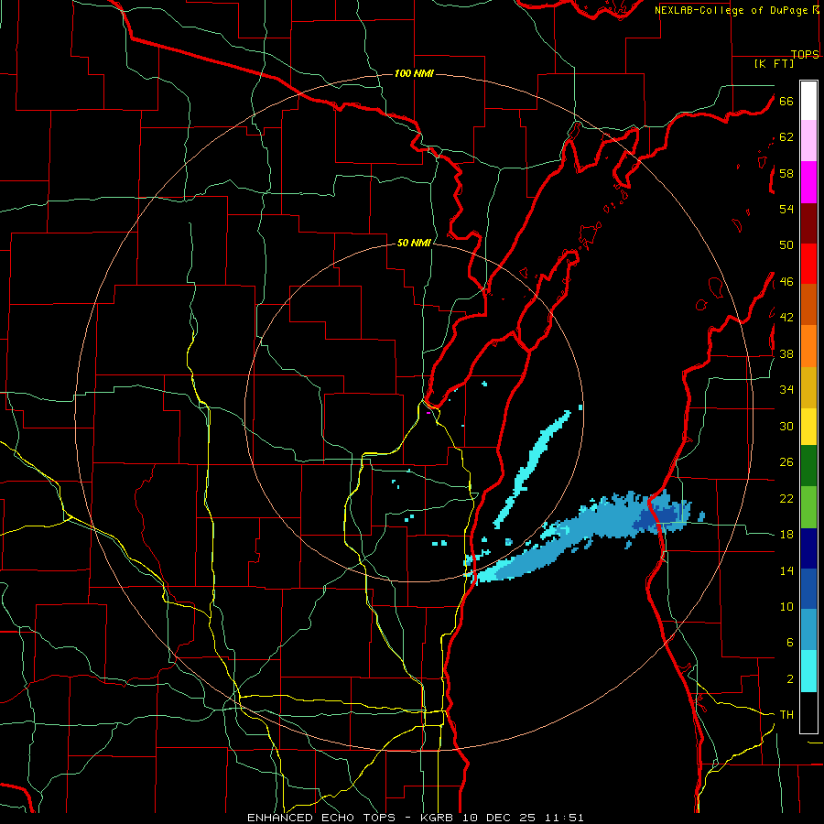Screen dimensions: 824x824
Task: Select the dark green legend swatch
Action: coord(808,466)
